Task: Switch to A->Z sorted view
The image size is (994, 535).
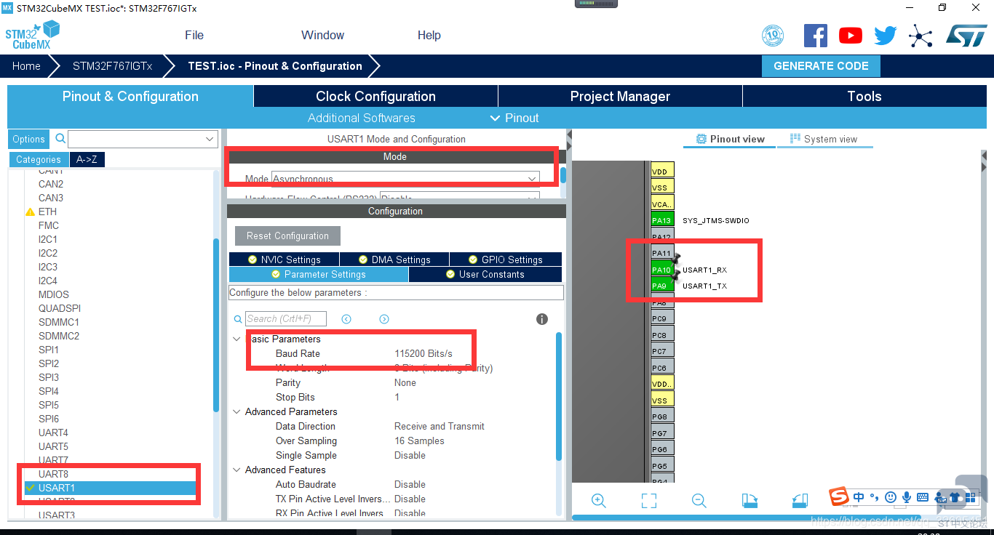Action: 87,160
